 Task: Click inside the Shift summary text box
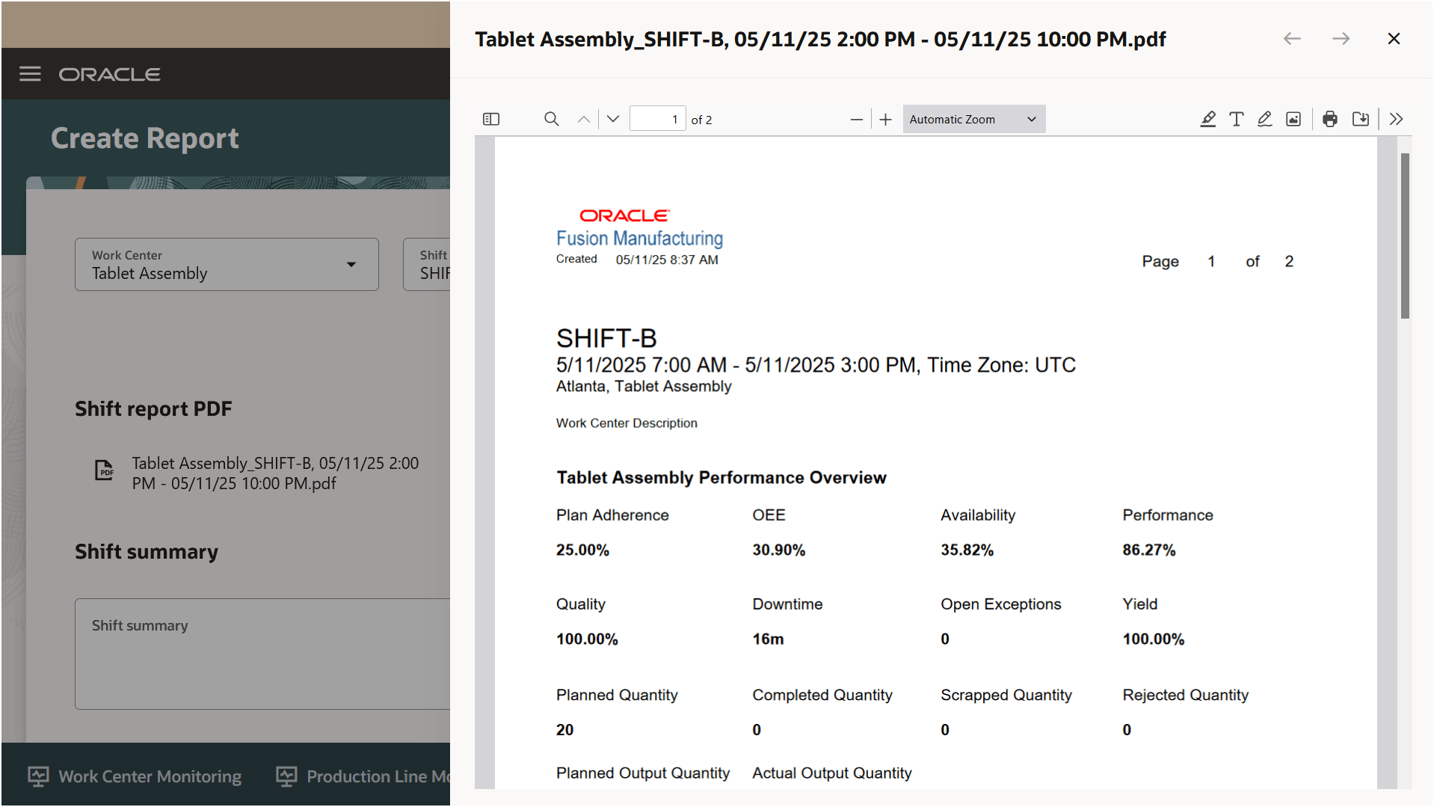(x=262, y=654)
